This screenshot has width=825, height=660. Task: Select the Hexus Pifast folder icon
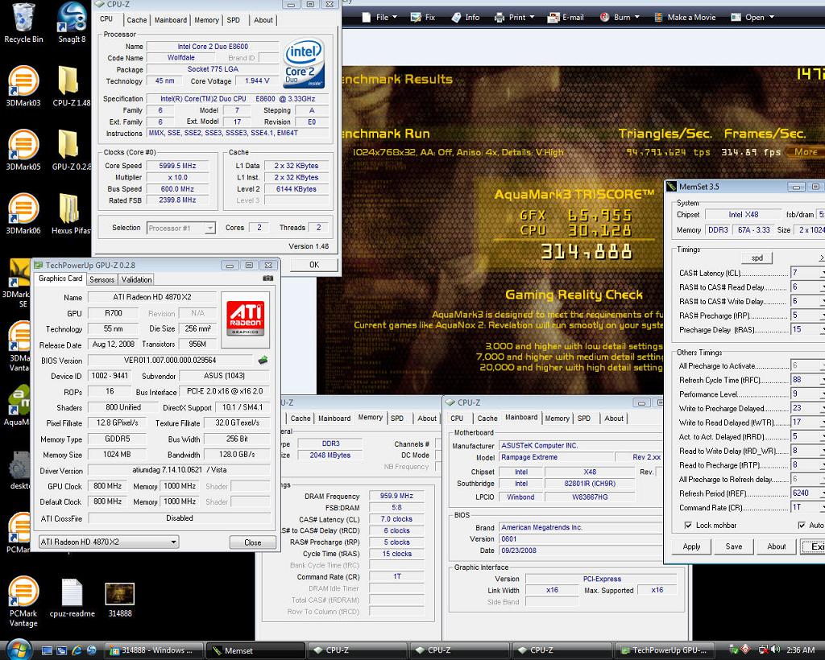72,213
